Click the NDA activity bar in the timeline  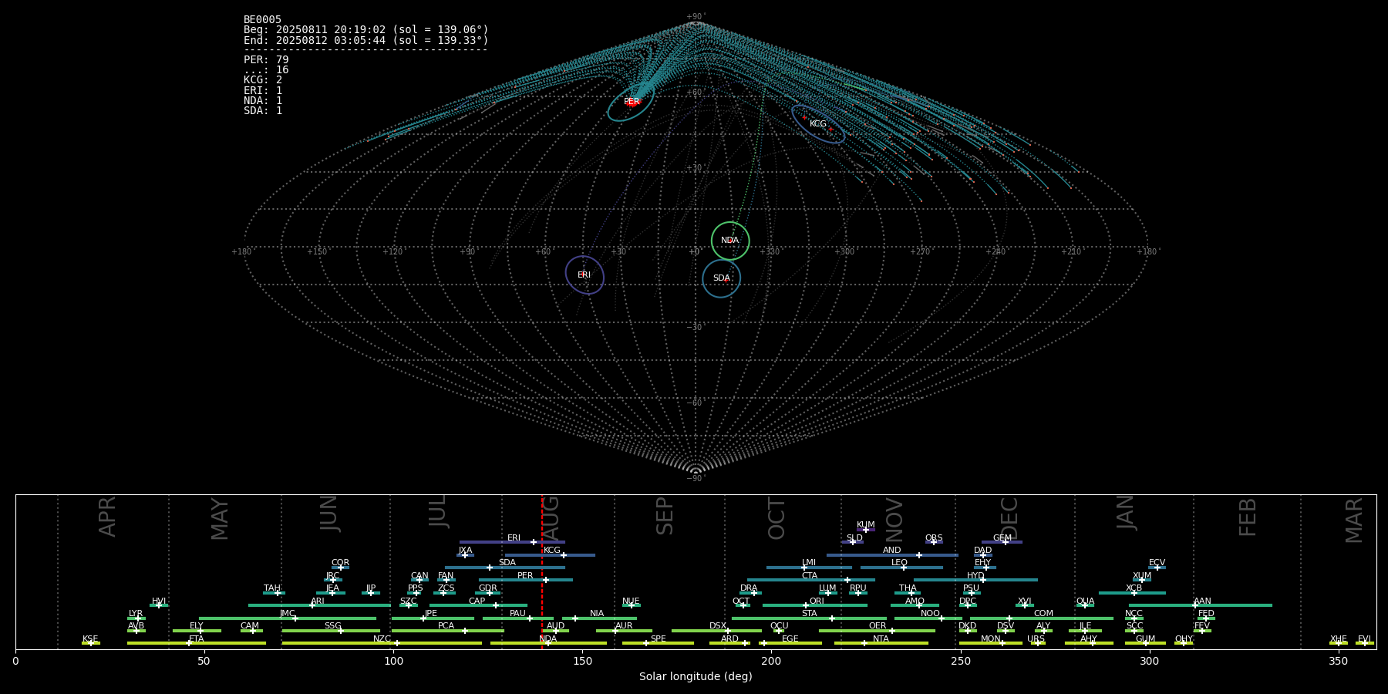(x=548, y=643)
